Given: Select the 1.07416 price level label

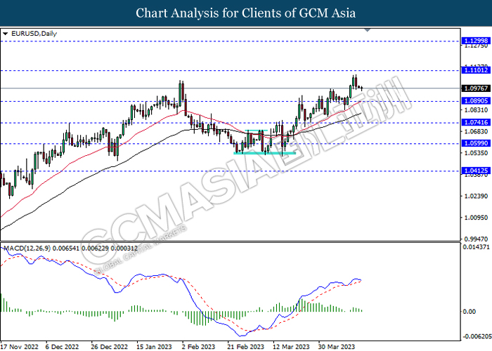Looking at the screenshot, I should [476, 123].
